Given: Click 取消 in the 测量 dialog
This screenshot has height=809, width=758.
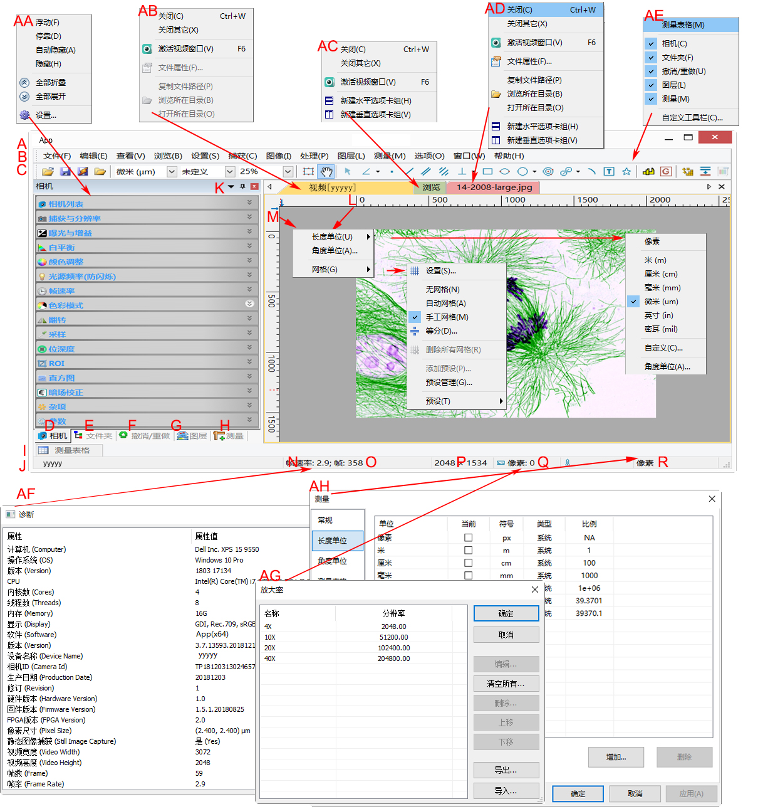Looking at the screenshot, I should [635, 793].
